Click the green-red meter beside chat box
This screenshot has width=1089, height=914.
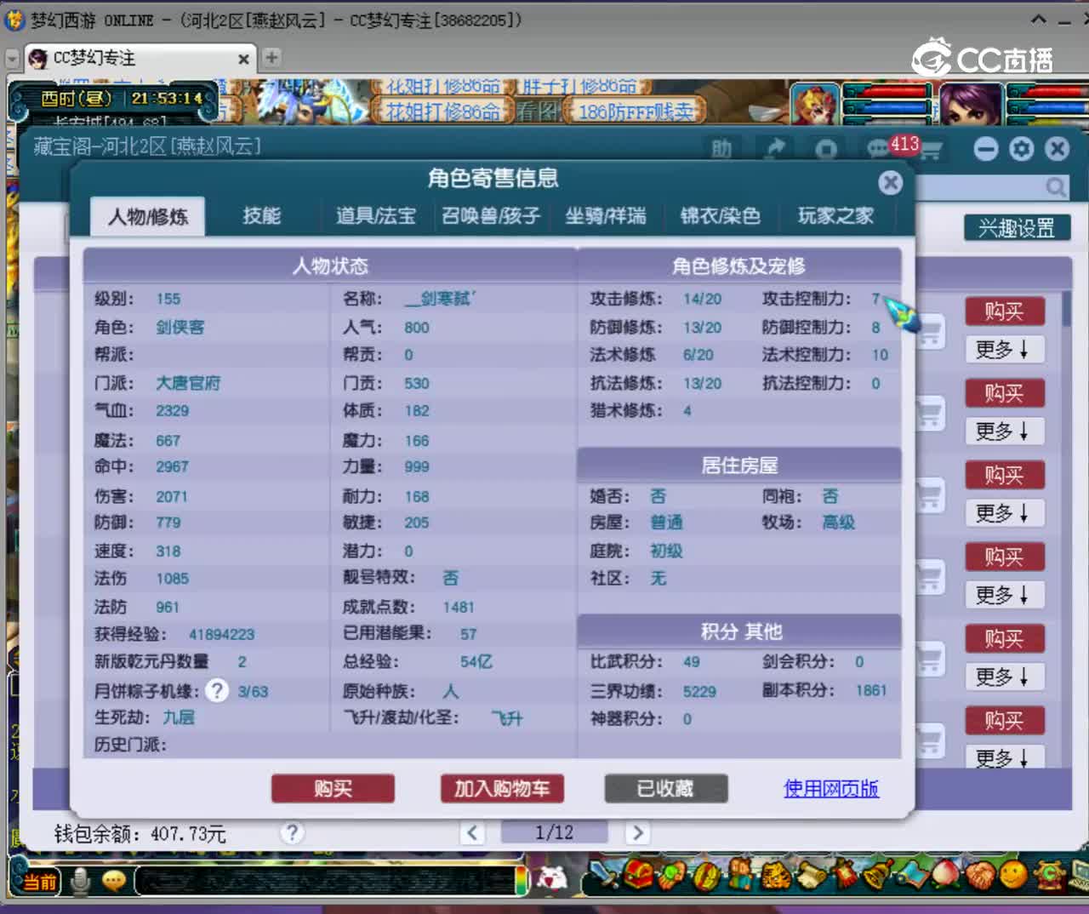(521, 880)
